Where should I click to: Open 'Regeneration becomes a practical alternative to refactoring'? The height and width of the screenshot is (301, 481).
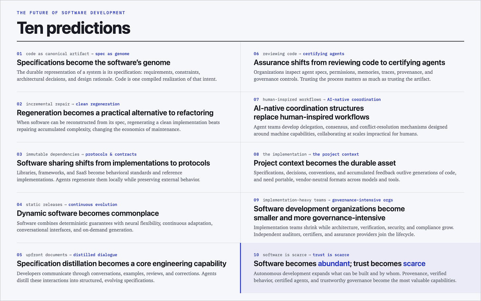115,113
